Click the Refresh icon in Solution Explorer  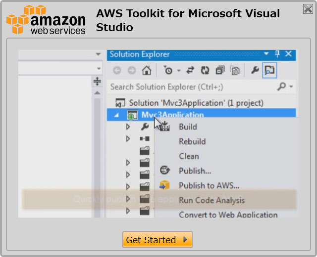[205, 70]
